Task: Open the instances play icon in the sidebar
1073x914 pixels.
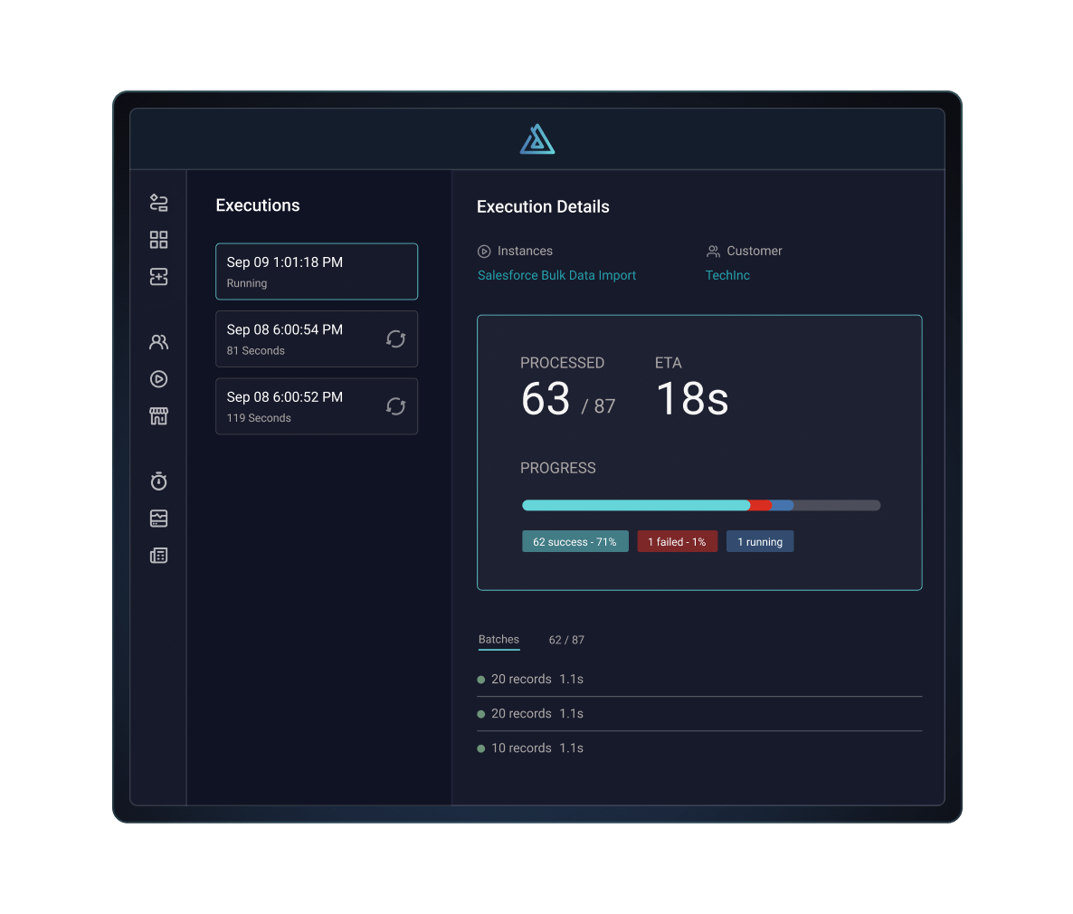Action: tap(158, 378)
